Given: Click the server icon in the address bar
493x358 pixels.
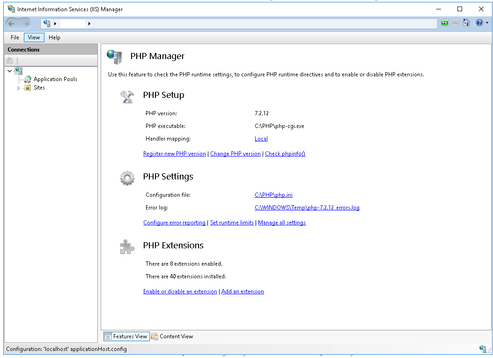Looking at the screenshot, I should click(47, 23).
